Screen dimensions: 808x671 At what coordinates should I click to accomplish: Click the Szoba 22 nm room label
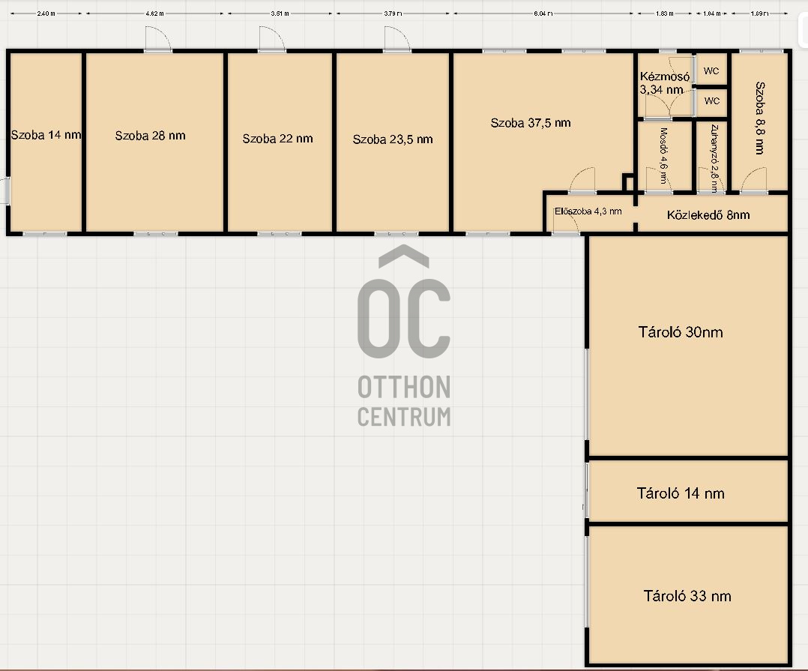point(277,139)
